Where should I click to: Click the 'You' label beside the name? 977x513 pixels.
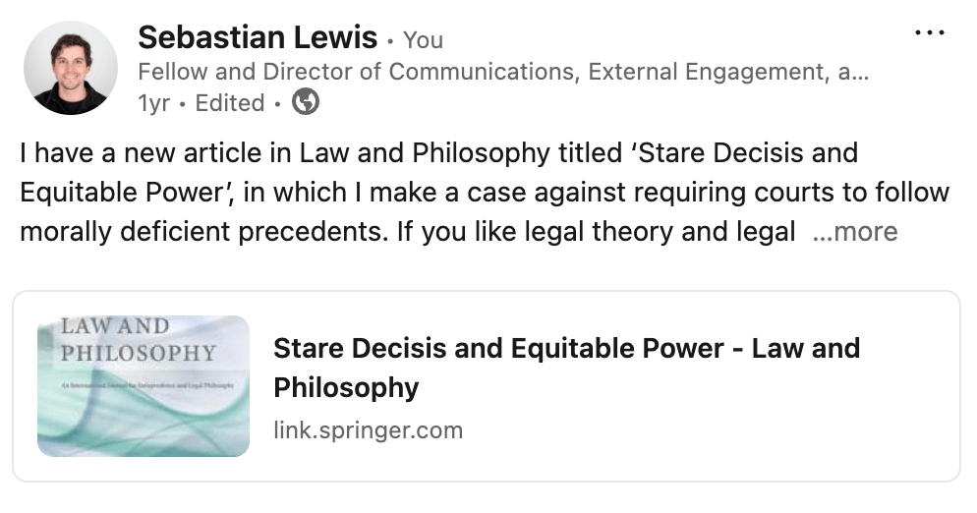point(423,40)
